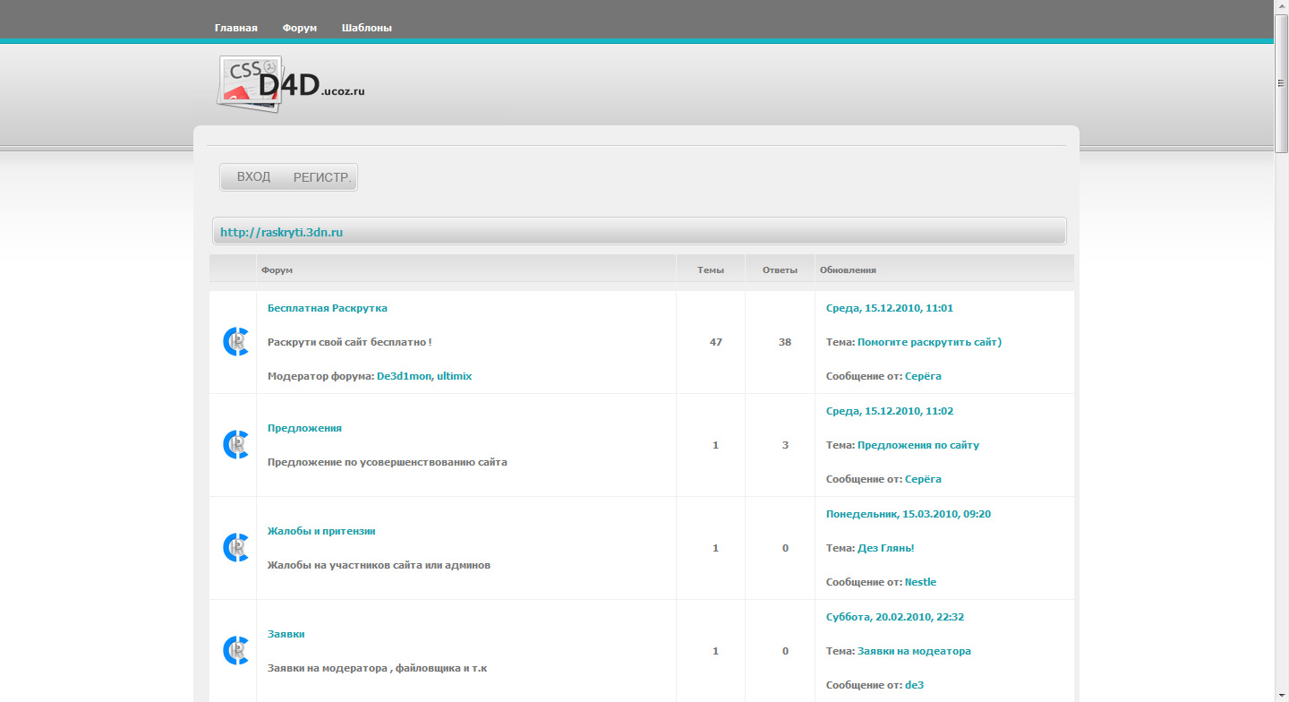Go to the Шаблоны menu item
Viewport: 1289px width, 702px height.
tap(366, 28)
